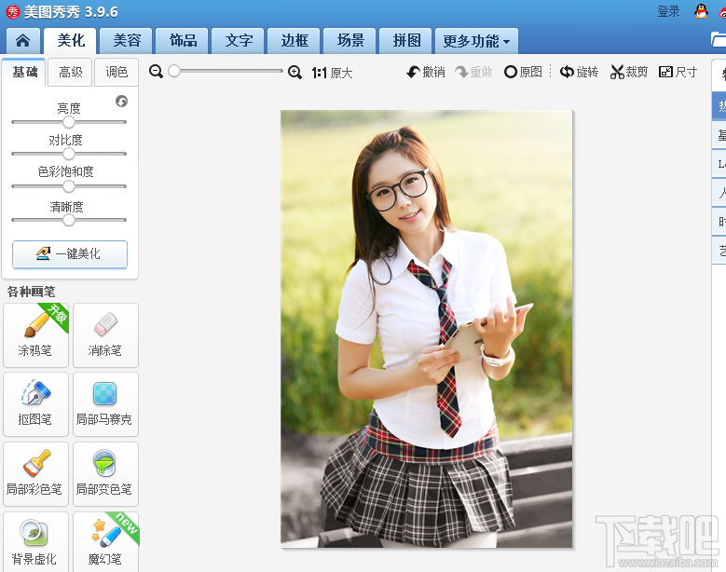Expand the 更多功能 dropdown menu

pos(476,42)
